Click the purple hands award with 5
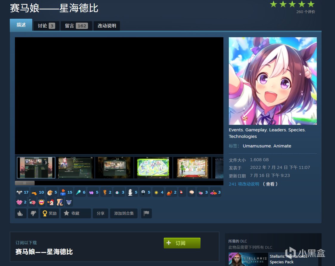335x266 pixels. point(93,192)
